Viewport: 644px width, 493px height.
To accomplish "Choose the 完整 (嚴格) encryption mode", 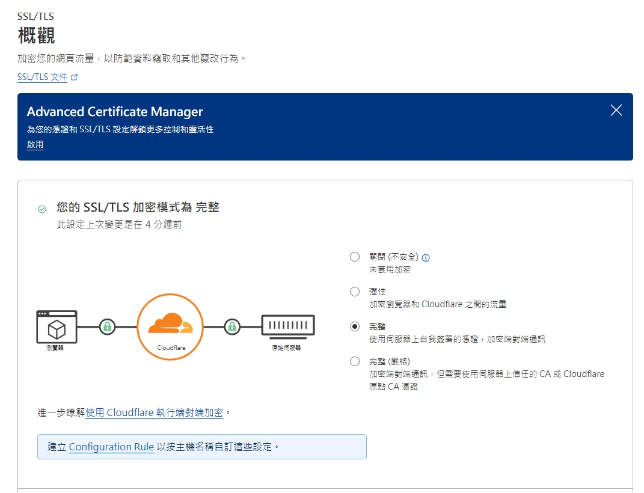I will [x=354, y=362].
